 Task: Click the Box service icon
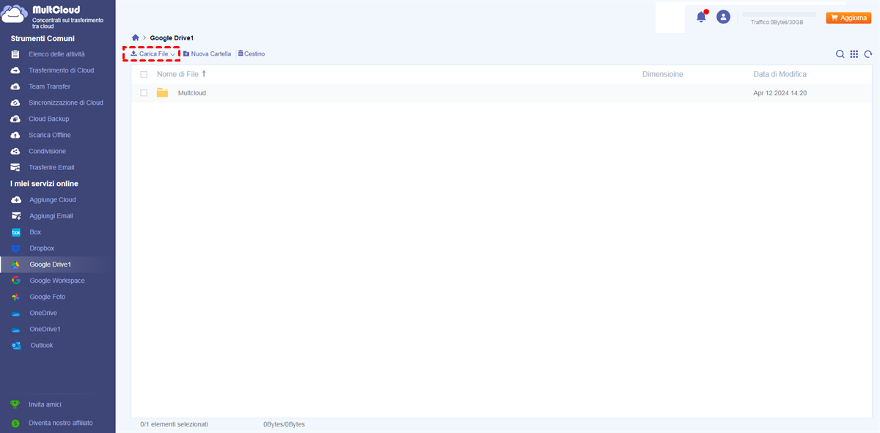click(15, 232)
